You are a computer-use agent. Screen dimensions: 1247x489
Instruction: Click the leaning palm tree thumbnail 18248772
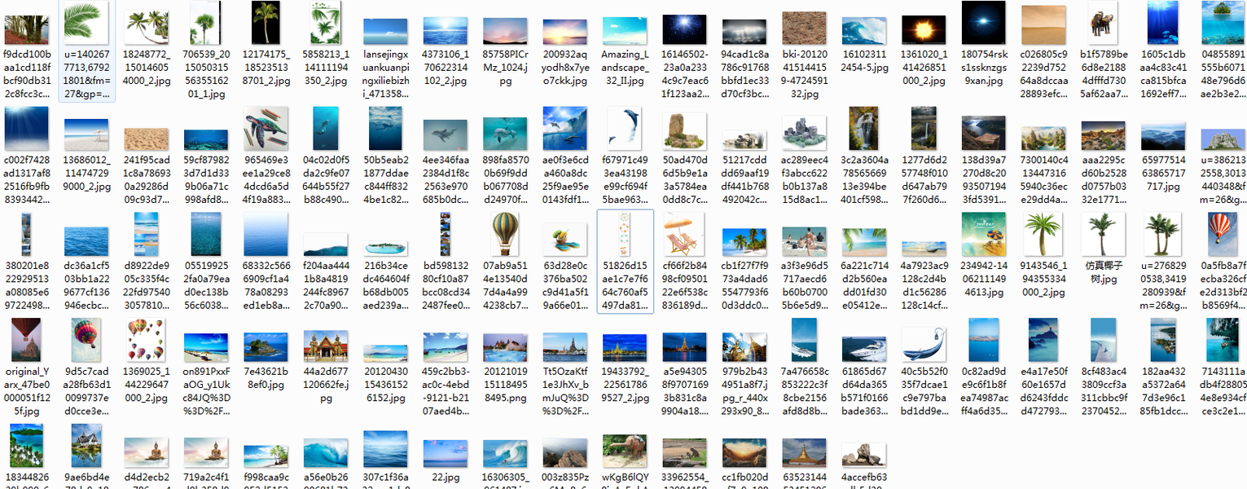pyautogui.click(x=146, y=28)
